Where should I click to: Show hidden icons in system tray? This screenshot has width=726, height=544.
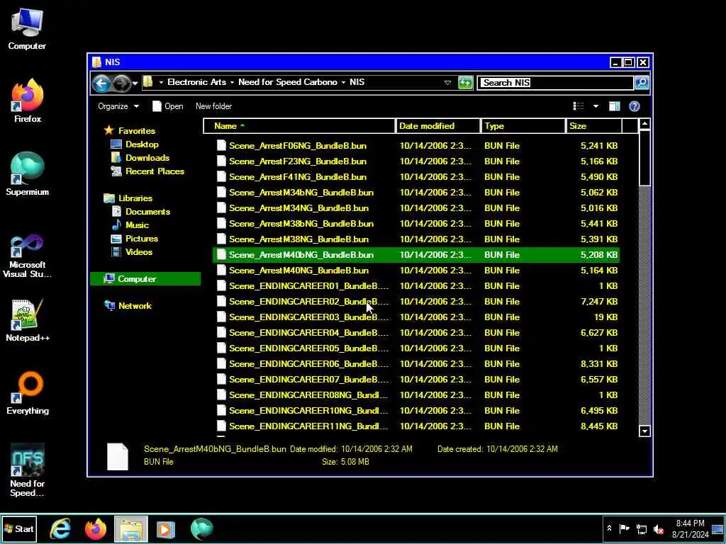pos(609,528)
